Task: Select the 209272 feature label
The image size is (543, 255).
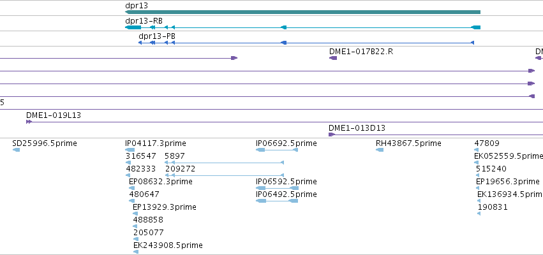Action: (x=181, y=169)
